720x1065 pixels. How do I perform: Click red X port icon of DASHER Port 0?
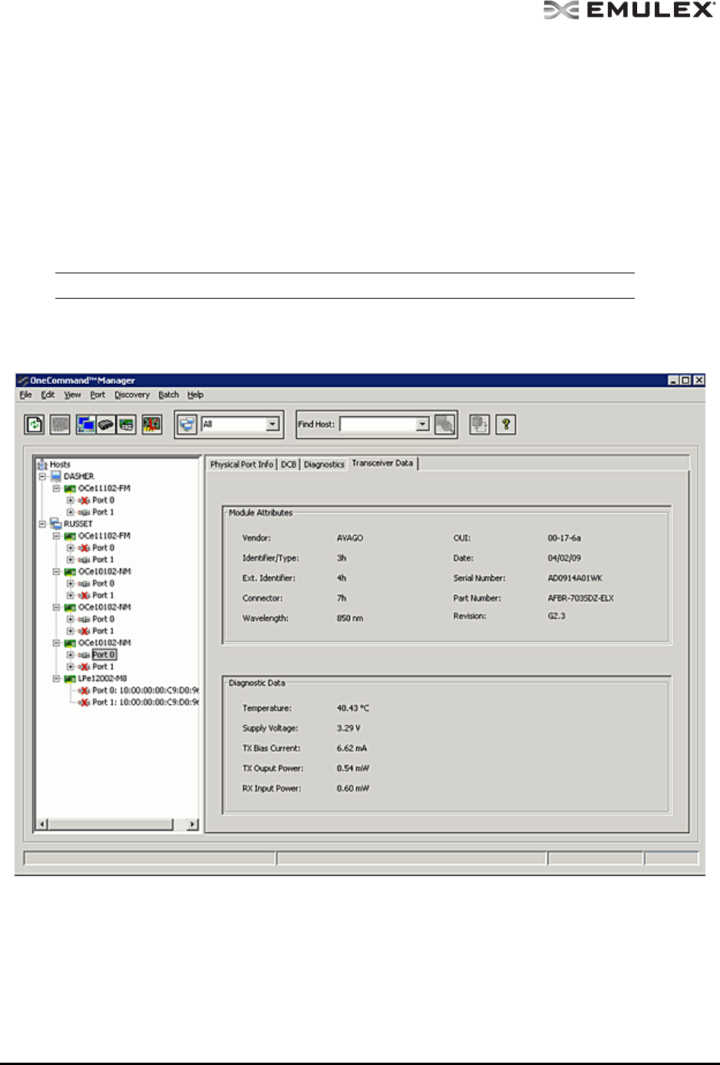(x=84, y=500)
